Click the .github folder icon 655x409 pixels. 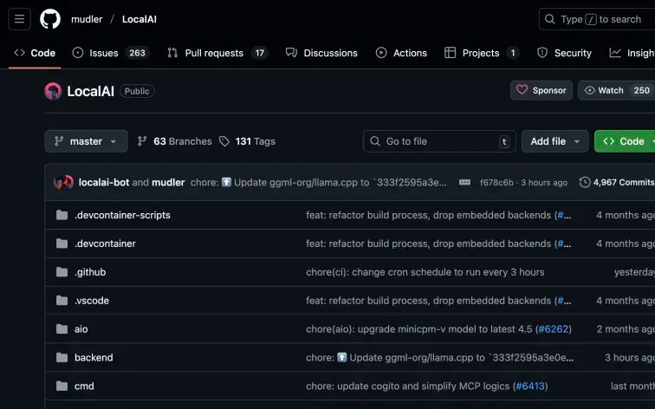click(x=62, y=272)
